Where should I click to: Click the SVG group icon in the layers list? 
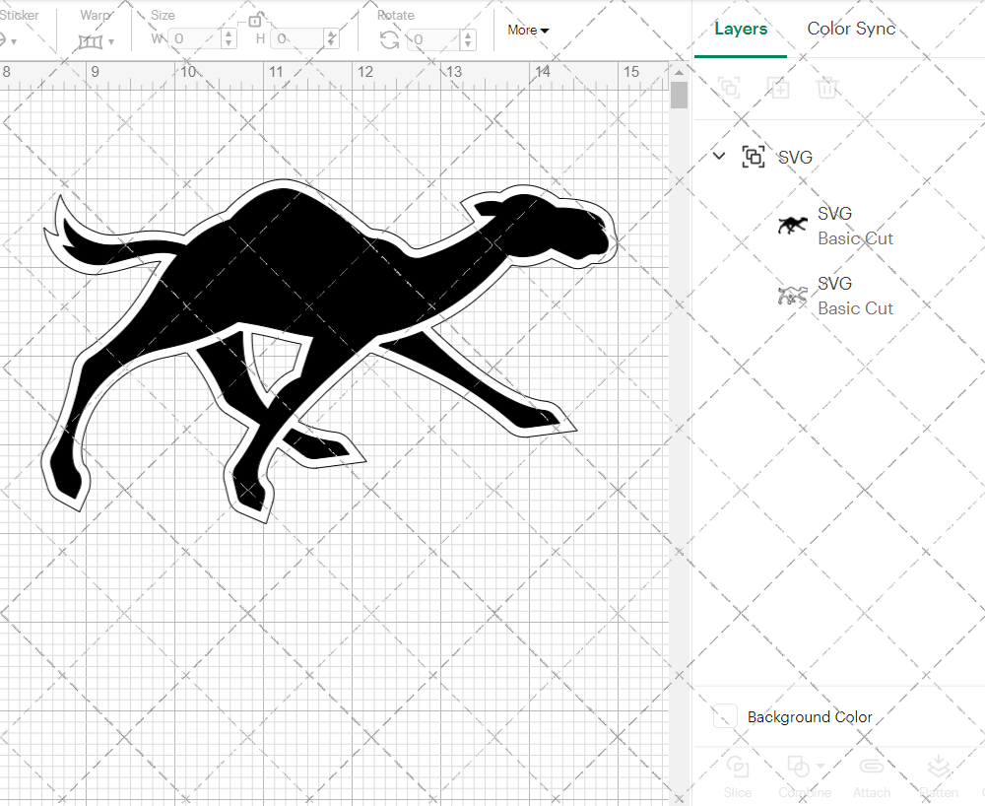coord(754,156)
